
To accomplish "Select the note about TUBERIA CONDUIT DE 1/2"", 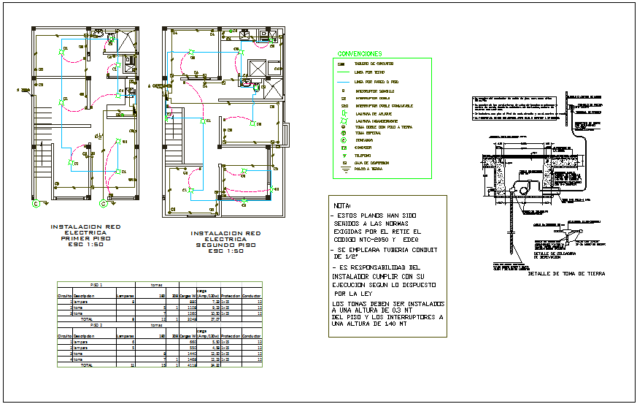I will (x=384, y=253).
